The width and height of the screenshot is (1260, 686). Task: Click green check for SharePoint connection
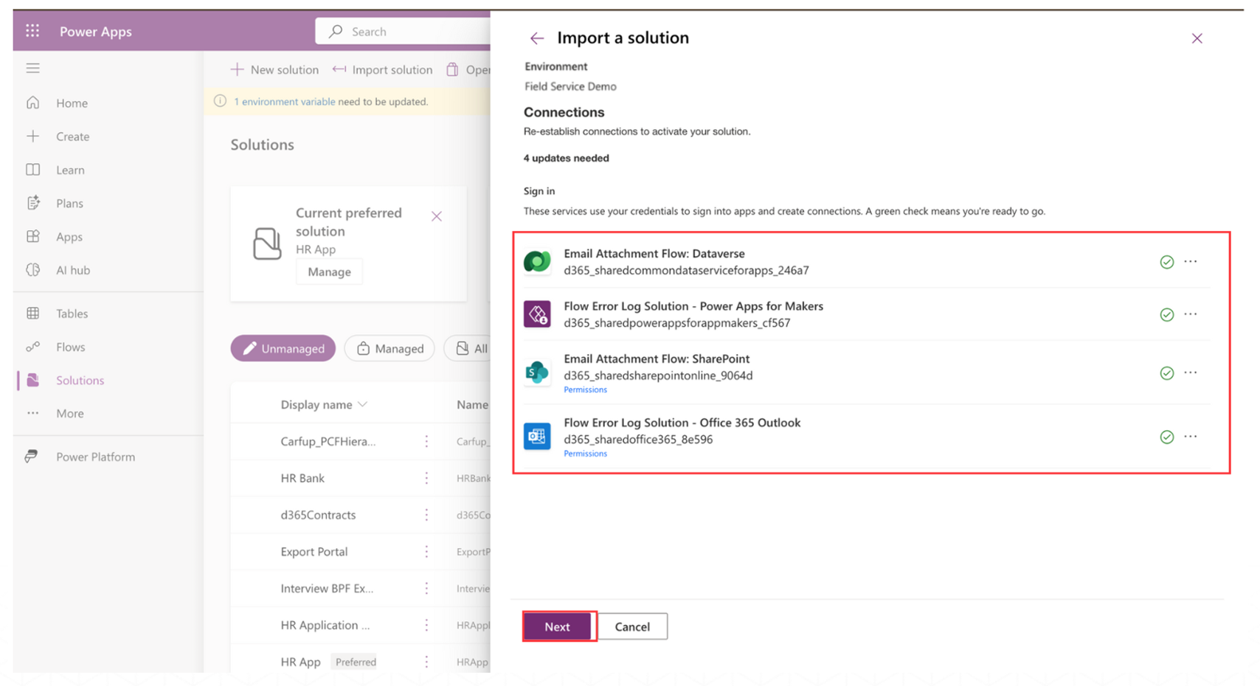coord(1166,373)
